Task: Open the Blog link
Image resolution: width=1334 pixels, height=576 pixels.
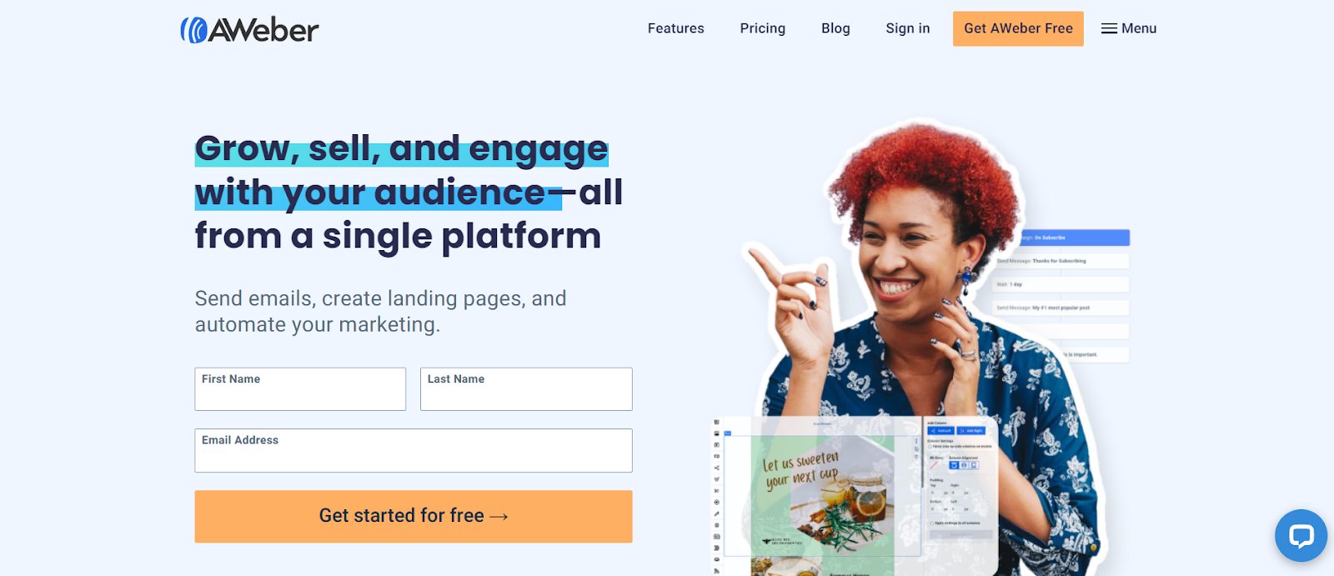Action: click(835, 28)
